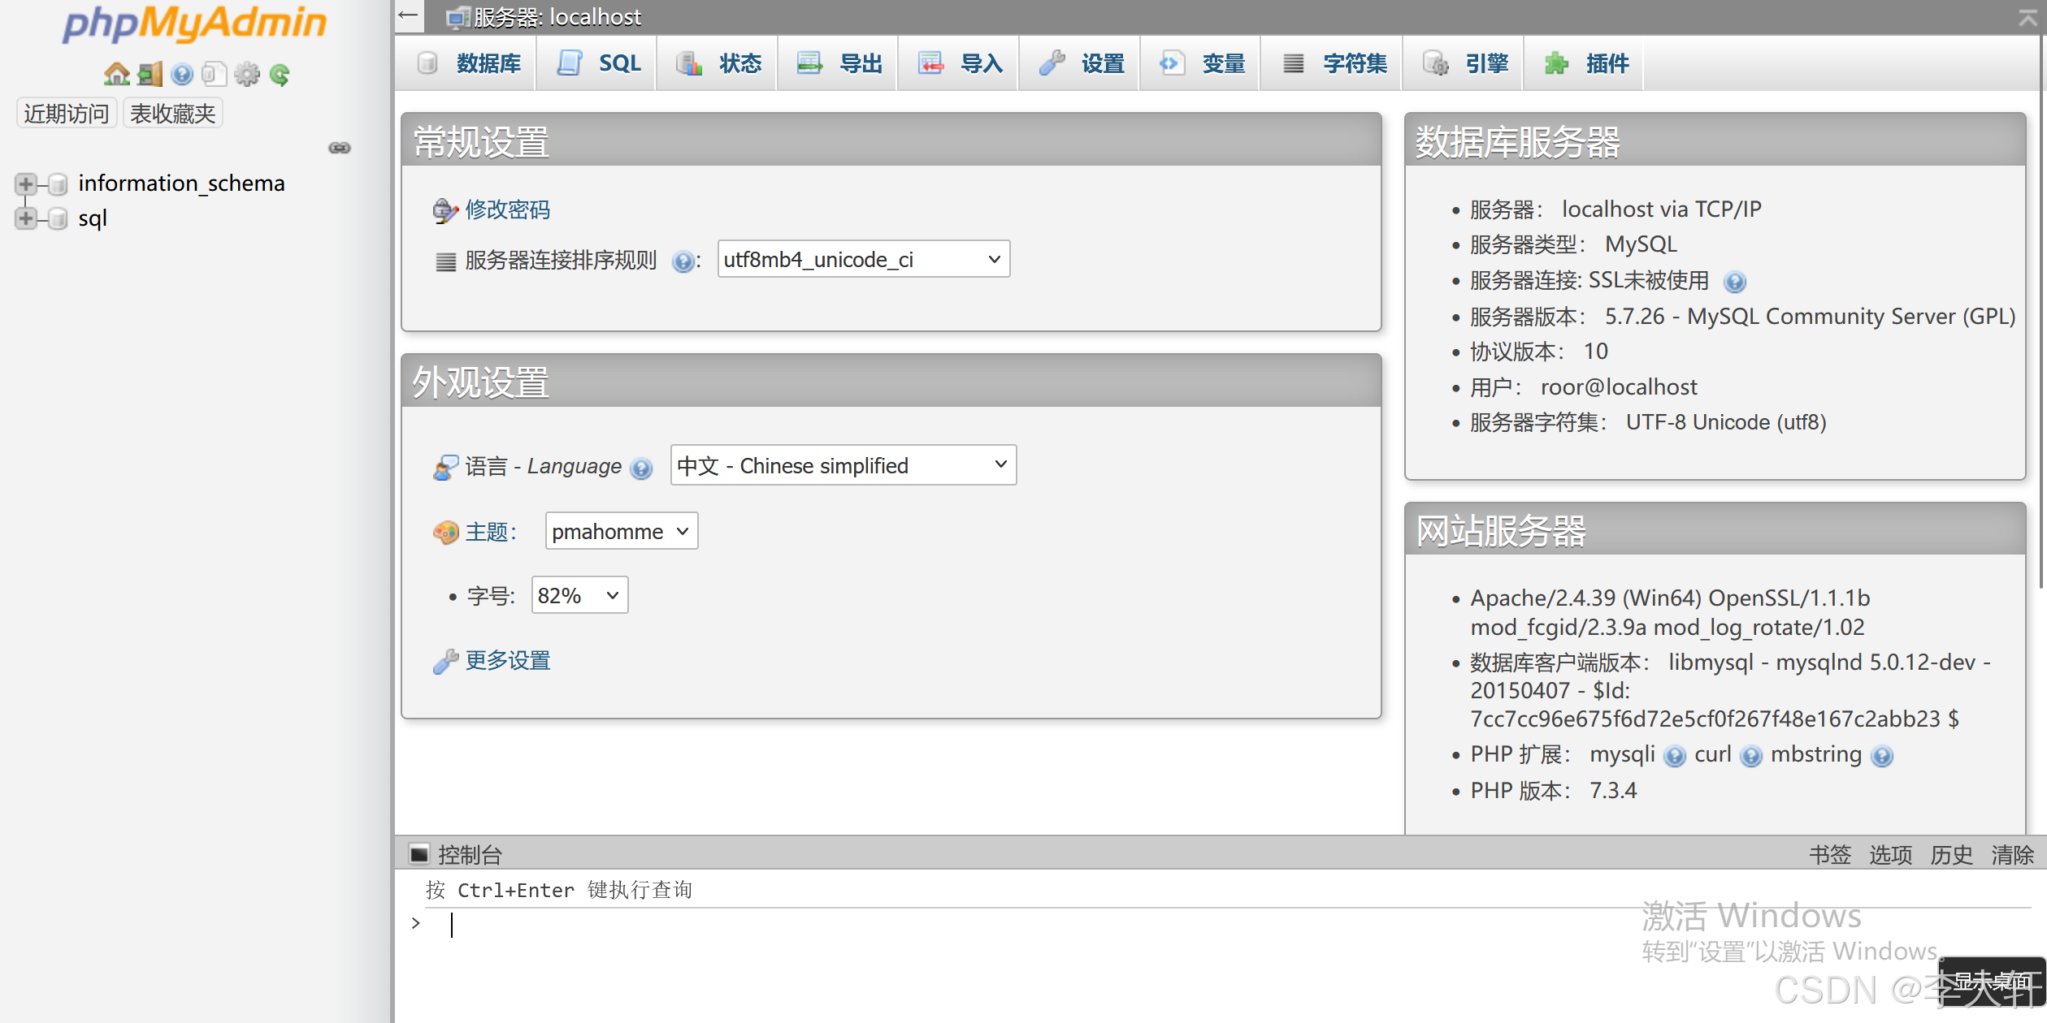The width and height of the screenshot is (2047, 1023).
Task: Open the pmahomme theme dropdown
Action: (x=621, y=531)
